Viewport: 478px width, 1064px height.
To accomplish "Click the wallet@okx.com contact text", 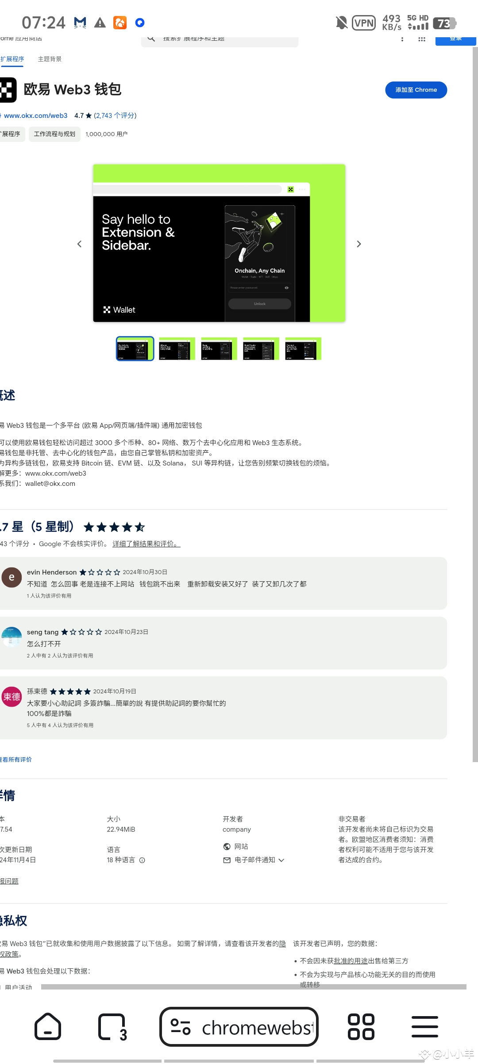I will click(50, 483).
